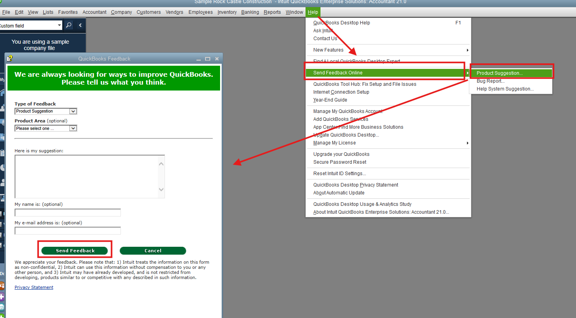Click the Send Feedback button
This screenshot has width=576, height=318.
click(x=74, y=251)
